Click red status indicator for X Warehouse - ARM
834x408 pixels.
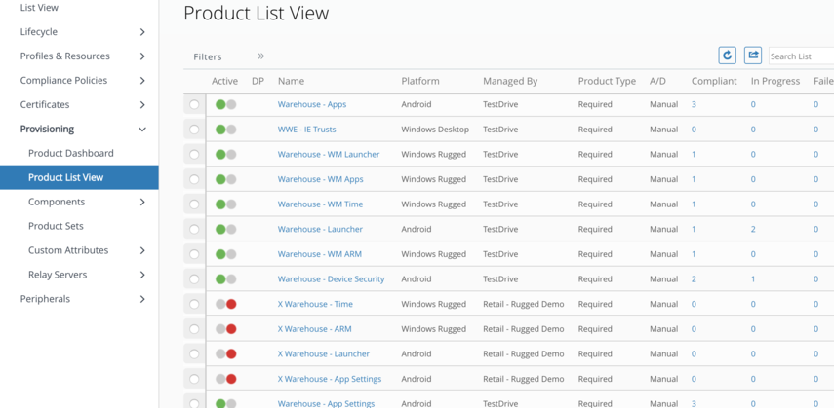tap(231, 329)
